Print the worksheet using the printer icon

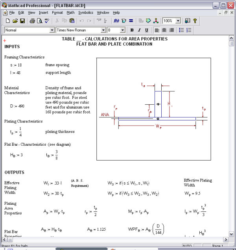click(33, 21)
